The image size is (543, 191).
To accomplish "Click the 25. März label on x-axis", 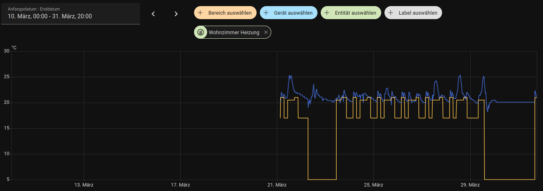I will pos(373,185).
